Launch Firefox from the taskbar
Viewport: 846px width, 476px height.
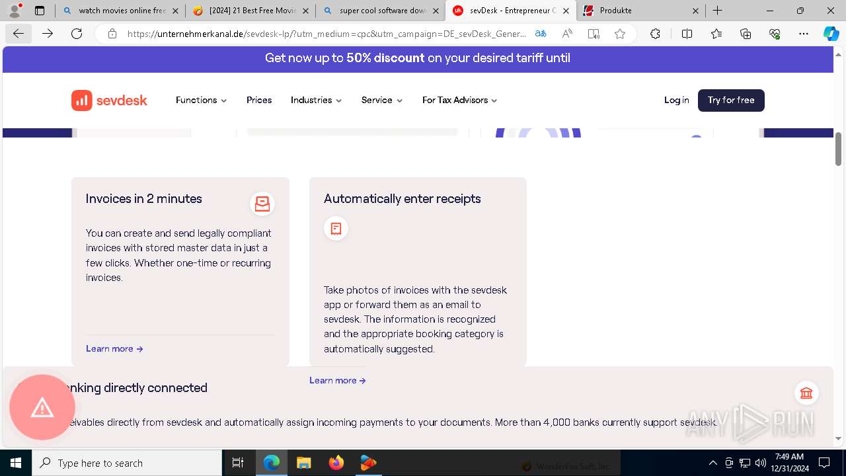(336, 463)
